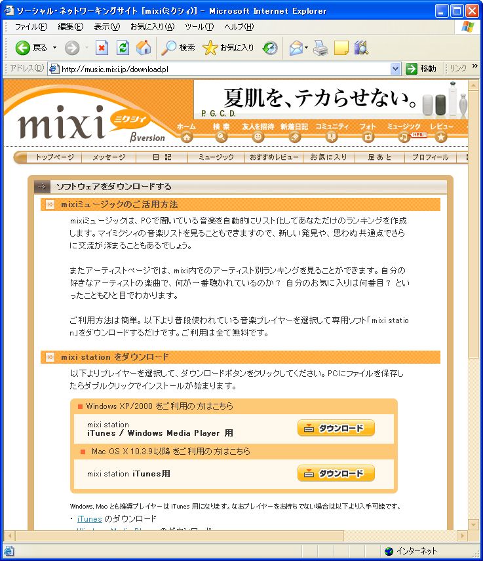This screenshot has height=561, width=483.
Task: Open the お気に入り(A) menu
Action: point(153,27)
